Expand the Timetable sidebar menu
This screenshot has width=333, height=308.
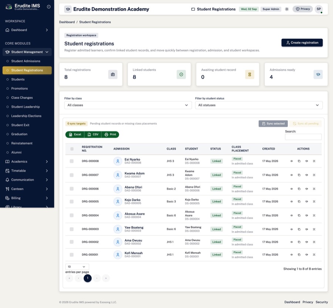coord(27,171)
